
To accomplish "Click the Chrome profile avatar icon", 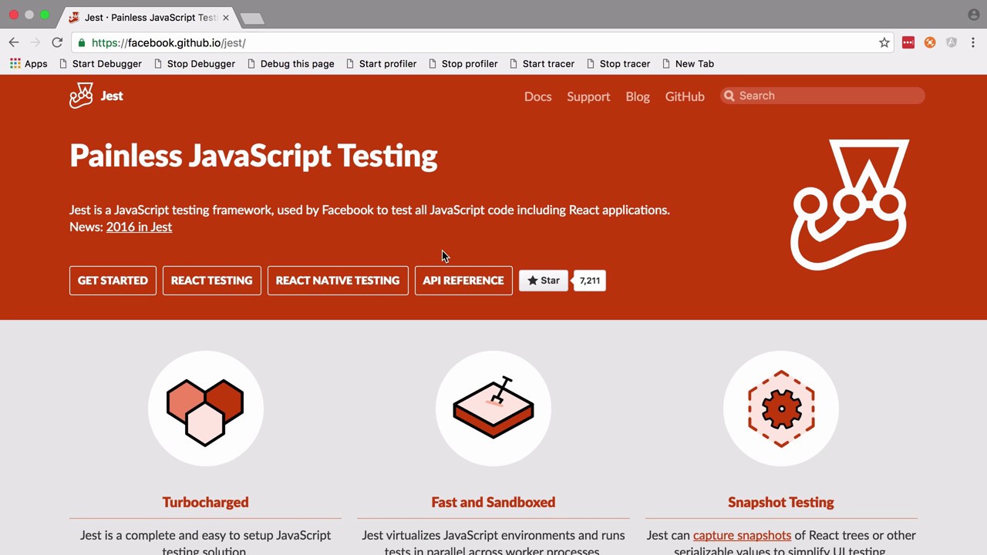I will point(973,15).
